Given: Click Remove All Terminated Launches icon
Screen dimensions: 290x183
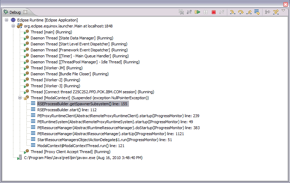Looking at the screenshot, I should [181, 12].
